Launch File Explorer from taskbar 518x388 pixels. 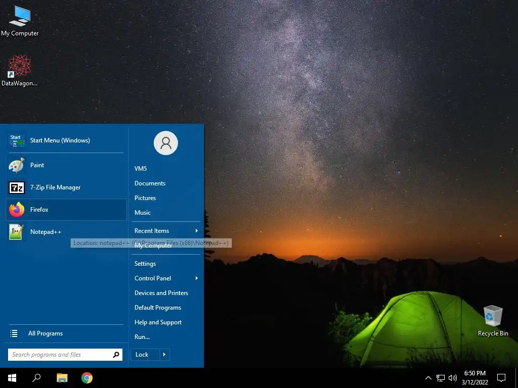[62, 378]
